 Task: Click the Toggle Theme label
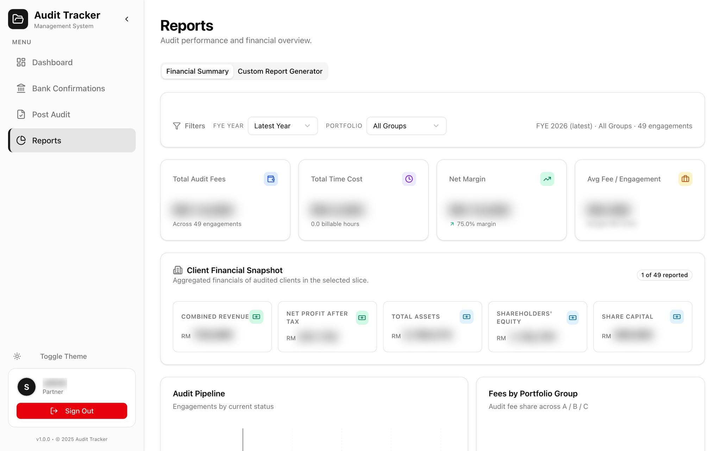[63, 356]
